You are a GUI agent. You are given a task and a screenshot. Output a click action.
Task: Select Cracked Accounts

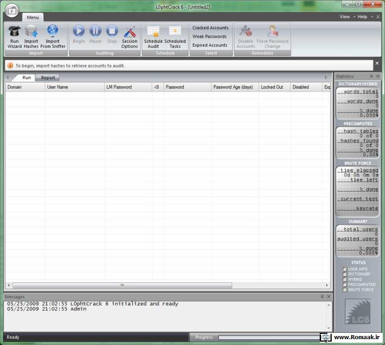[210, 28]
